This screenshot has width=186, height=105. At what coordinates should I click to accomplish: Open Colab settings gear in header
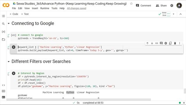point(172,6)
